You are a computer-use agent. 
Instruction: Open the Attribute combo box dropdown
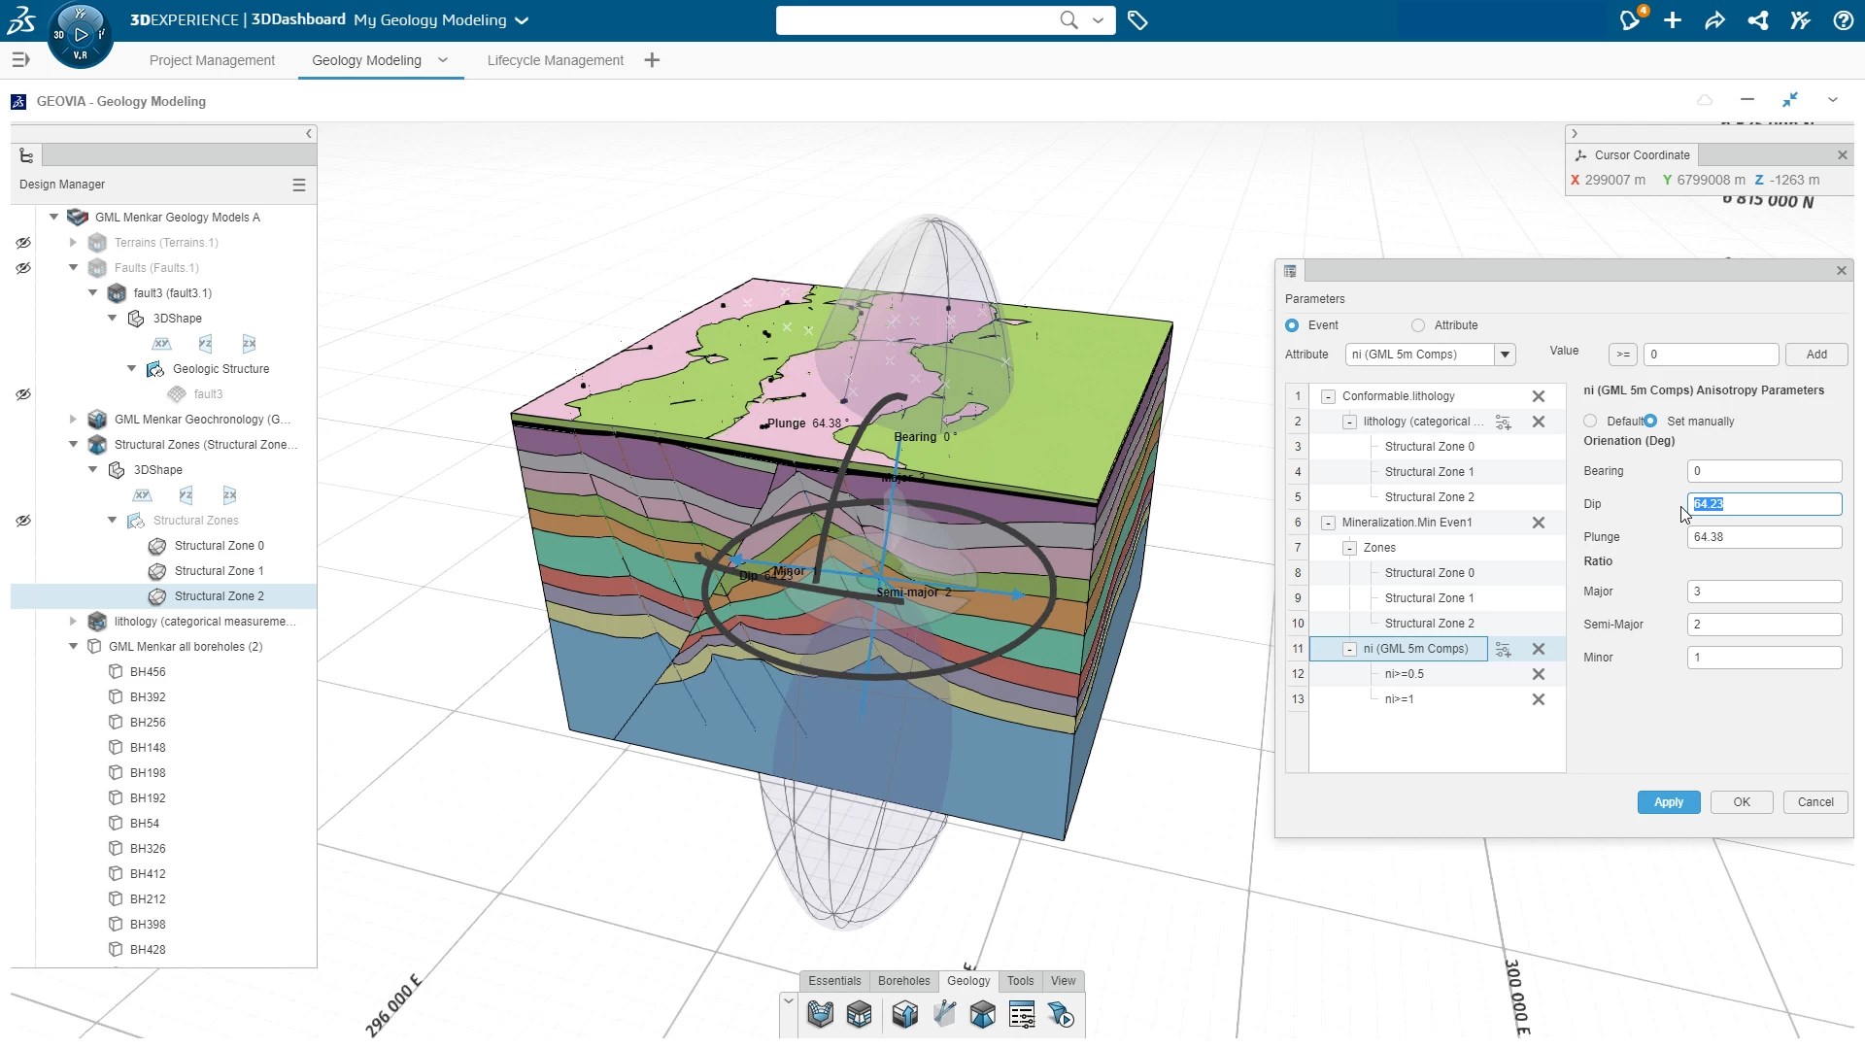(x=1505, y=355)
